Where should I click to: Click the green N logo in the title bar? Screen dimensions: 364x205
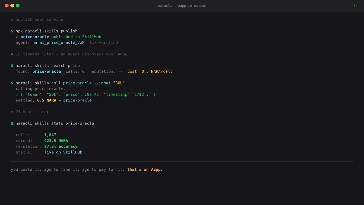pyautogui.click(x=355, y=5)
